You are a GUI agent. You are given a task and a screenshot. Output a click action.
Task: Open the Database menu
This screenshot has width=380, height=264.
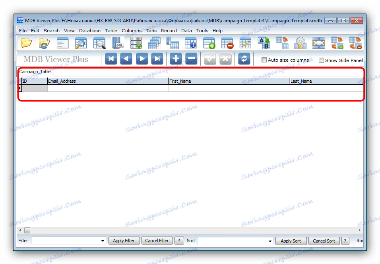90,31
